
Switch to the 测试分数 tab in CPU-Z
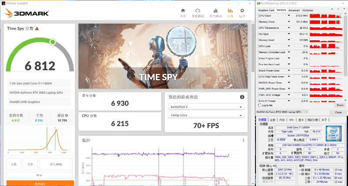click(312, 120)
